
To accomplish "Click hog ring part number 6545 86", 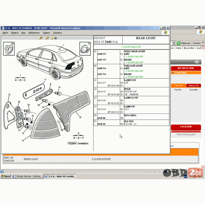I will (101, 118).
